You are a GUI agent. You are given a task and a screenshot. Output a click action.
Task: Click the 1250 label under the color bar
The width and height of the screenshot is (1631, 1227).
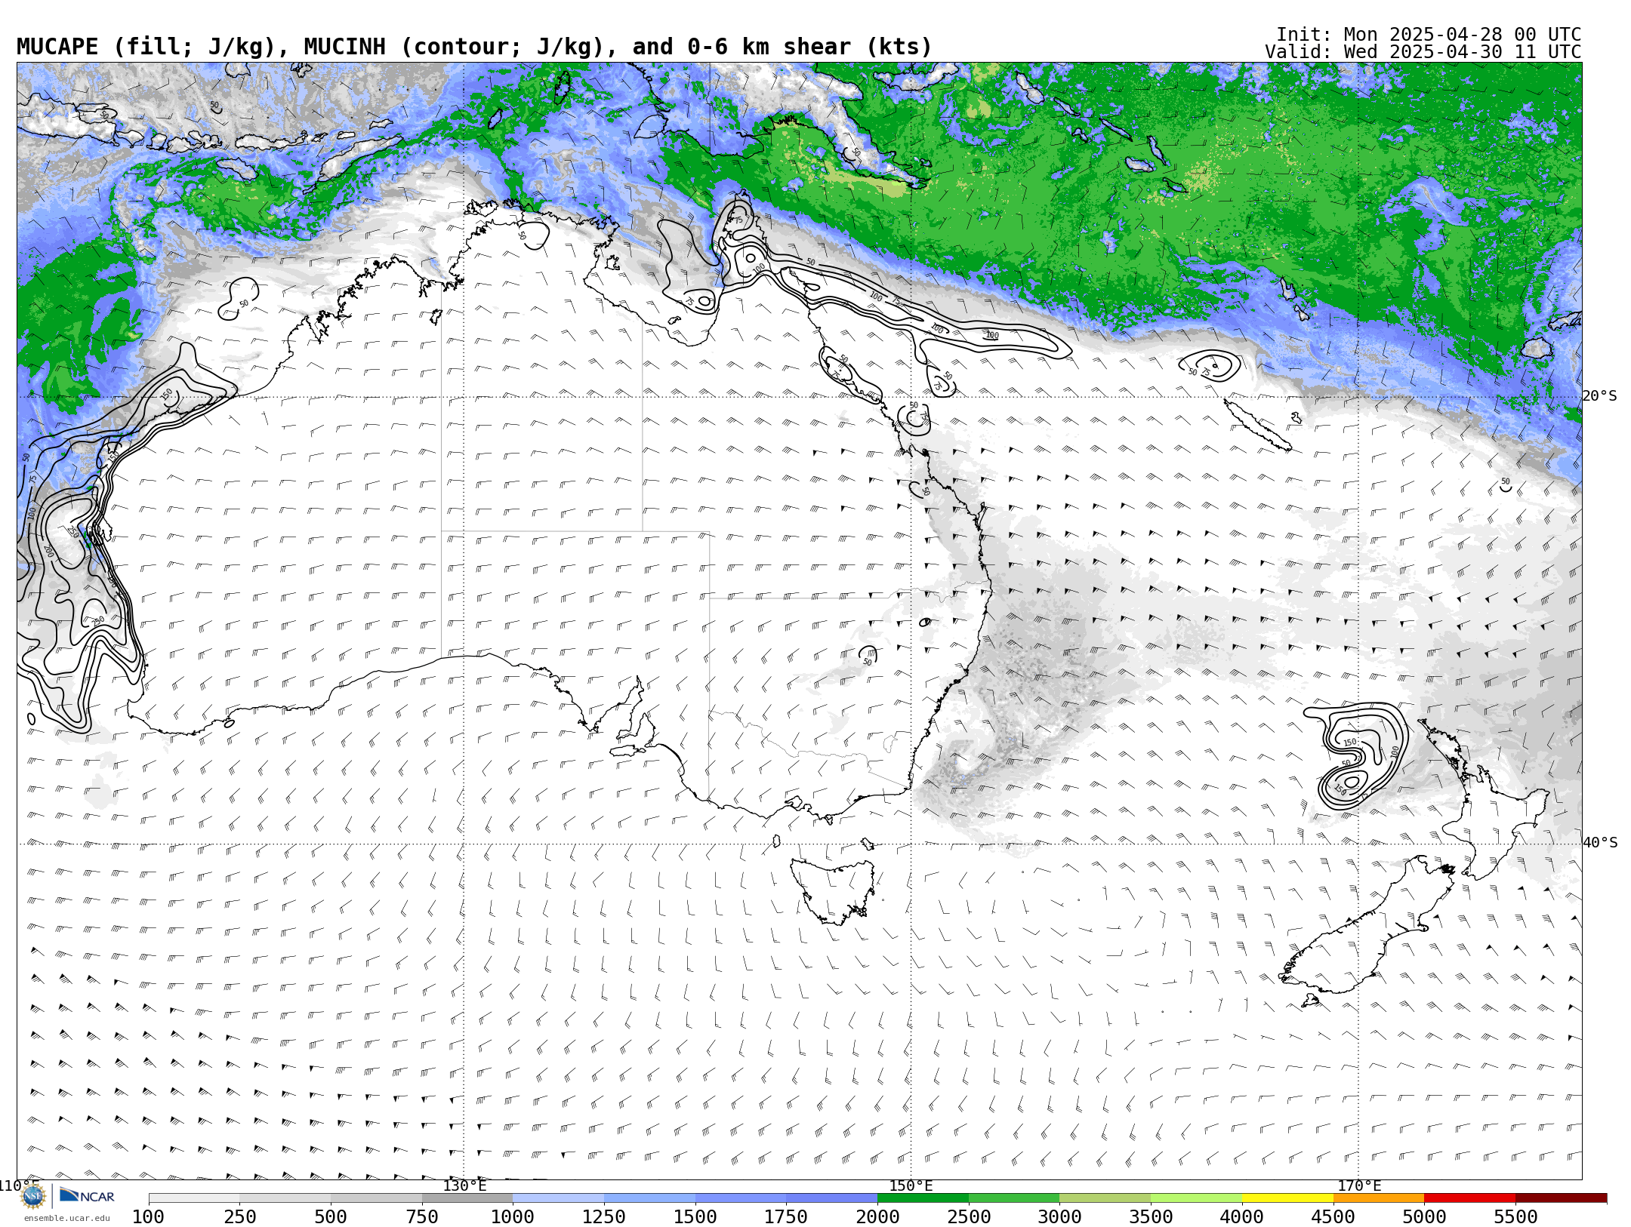[x=604, y=1216]
